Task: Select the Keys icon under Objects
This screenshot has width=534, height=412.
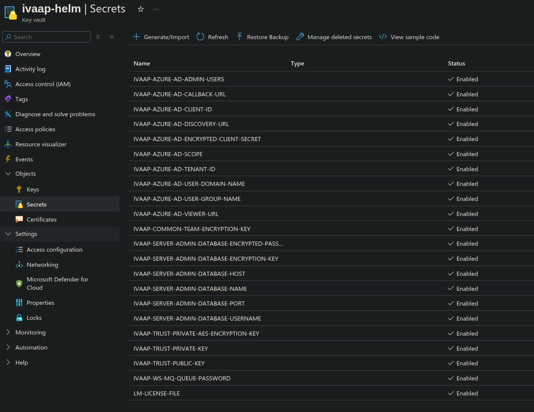Action: point(19,189)
